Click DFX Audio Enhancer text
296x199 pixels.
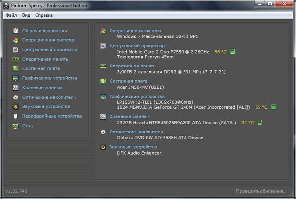click(139, 153)
